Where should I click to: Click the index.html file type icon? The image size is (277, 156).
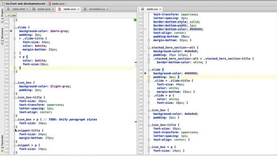point(8,9)
